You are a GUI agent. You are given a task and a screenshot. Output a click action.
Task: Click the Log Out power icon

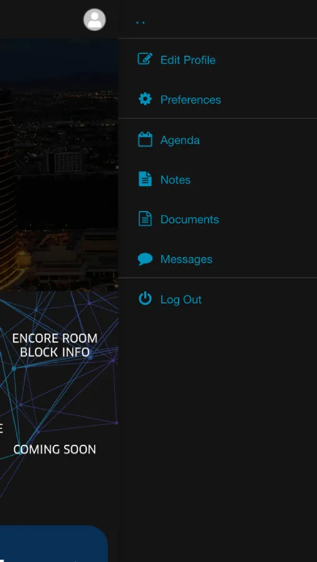click(145, 298)
